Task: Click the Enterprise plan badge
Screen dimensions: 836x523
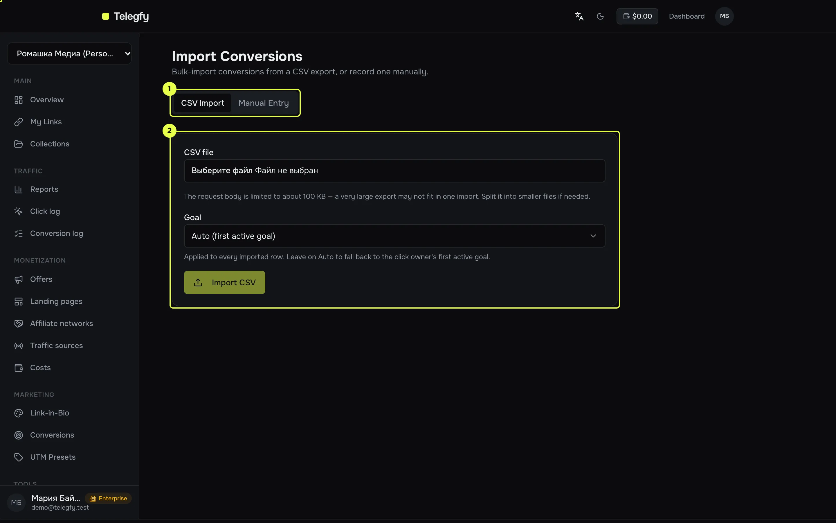Action: pos(109,498)
